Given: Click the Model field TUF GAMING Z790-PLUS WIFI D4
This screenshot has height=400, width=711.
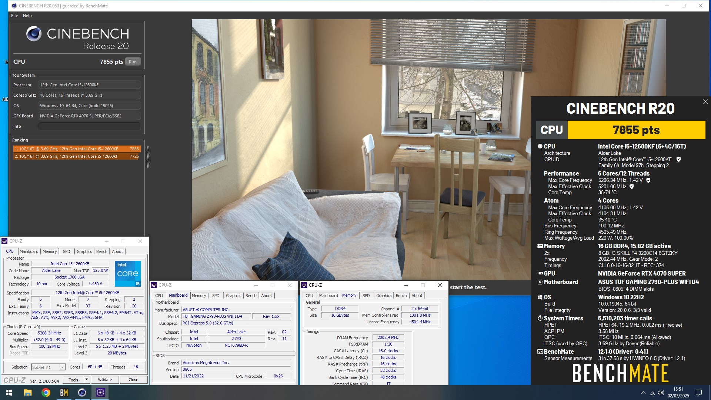Looking at the screenshot, I should point(216,316).
